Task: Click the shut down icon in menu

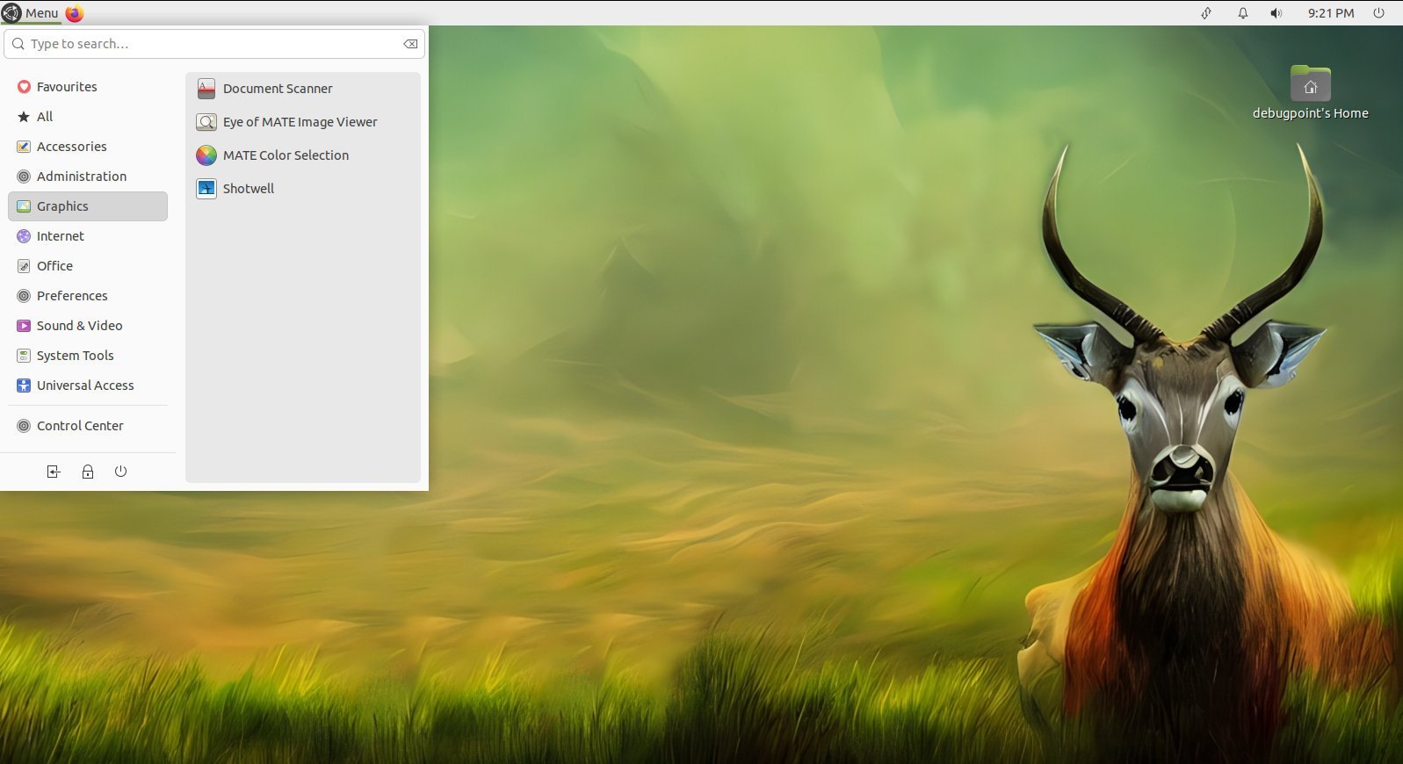Action: point(121,472)
